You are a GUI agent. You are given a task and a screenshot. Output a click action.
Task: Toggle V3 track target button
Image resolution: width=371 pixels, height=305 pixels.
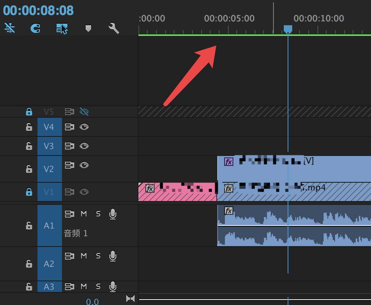(x=49, y=146)
